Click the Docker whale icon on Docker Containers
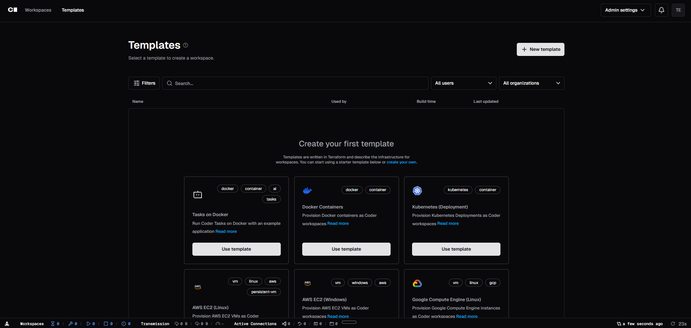Image resolution: width=691 pixels, height=328 pixels. pos(307,190)
